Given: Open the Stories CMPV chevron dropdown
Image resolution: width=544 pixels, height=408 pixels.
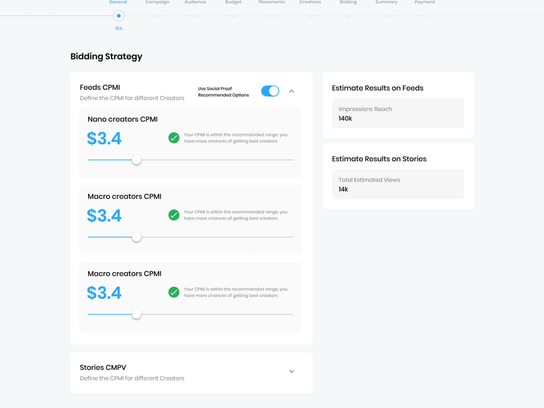Looking at the screenshot, I should (292, 371).
